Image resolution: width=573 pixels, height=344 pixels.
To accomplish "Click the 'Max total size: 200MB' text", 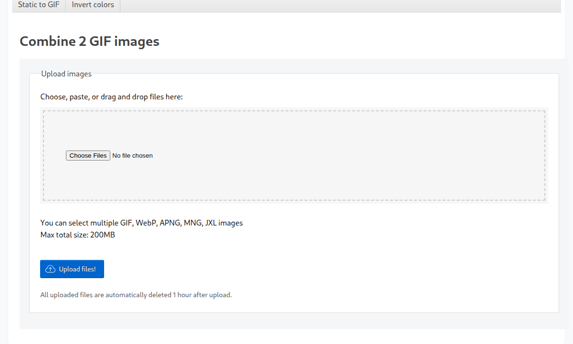I will click(78, 235).
